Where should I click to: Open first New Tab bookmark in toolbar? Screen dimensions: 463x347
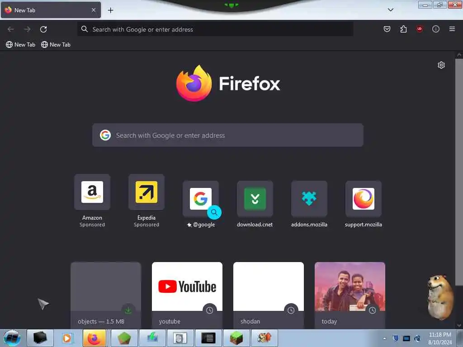tap(20, 45)
